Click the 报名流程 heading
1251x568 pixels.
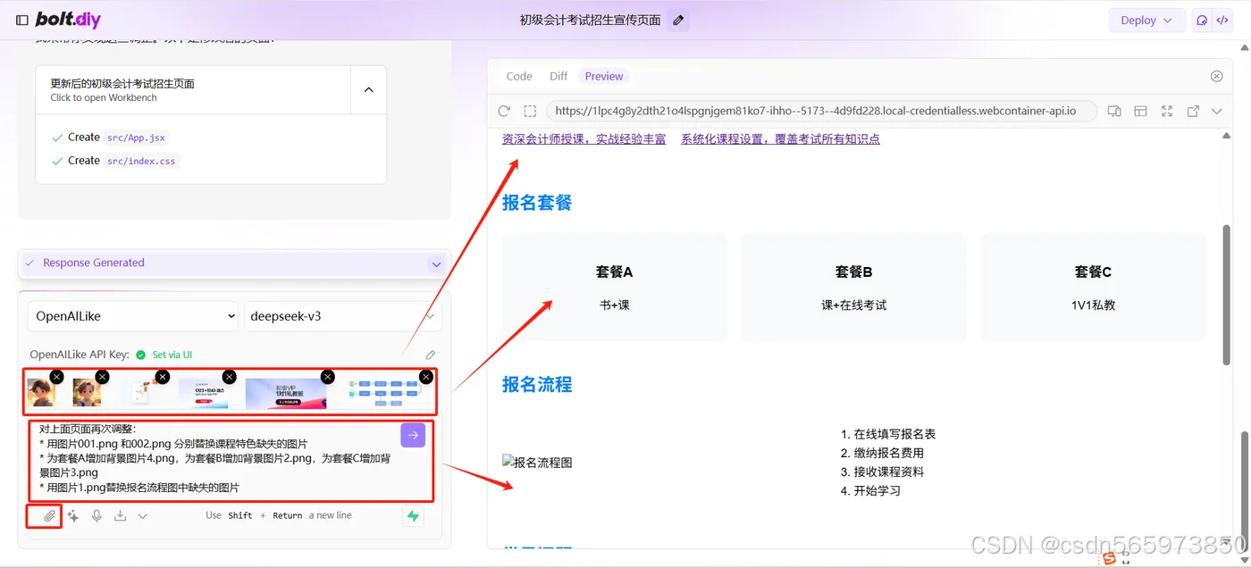click(537, 385)
